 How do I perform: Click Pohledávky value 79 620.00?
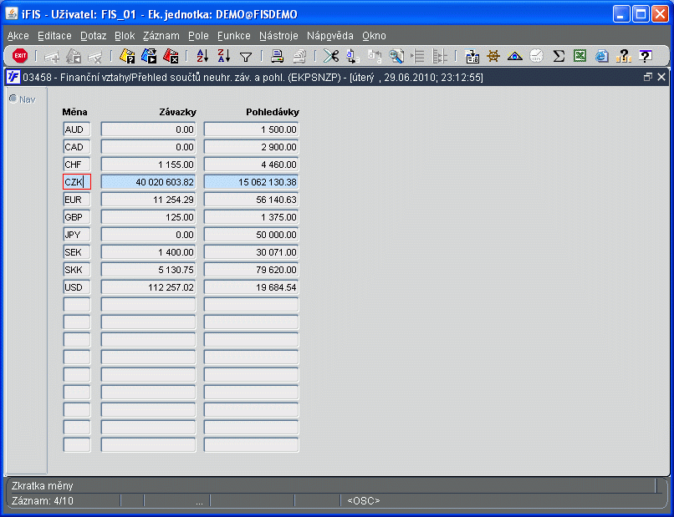pyautogui.click(x=252, y=270)
